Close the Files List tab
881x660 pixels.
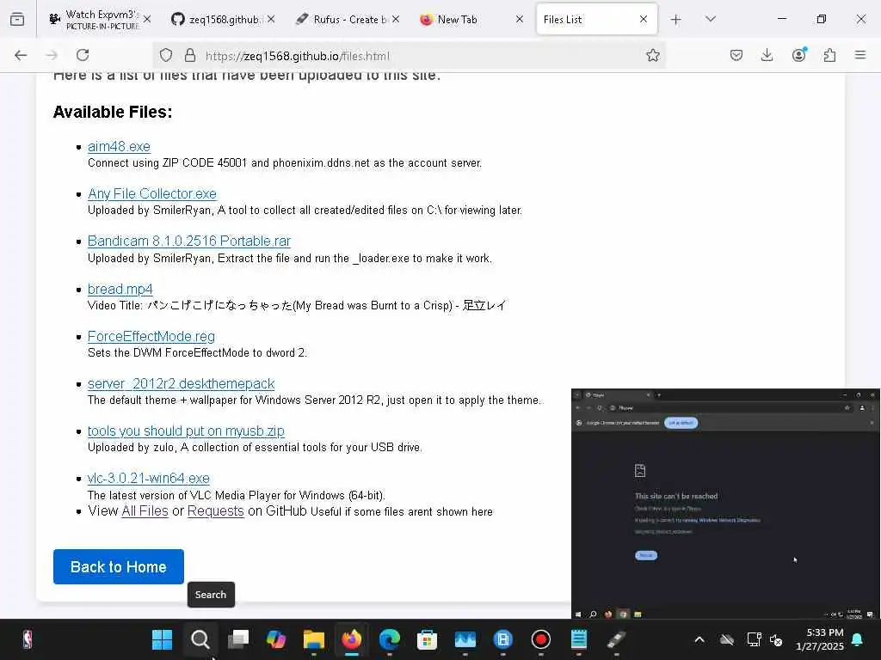[644, 20]
